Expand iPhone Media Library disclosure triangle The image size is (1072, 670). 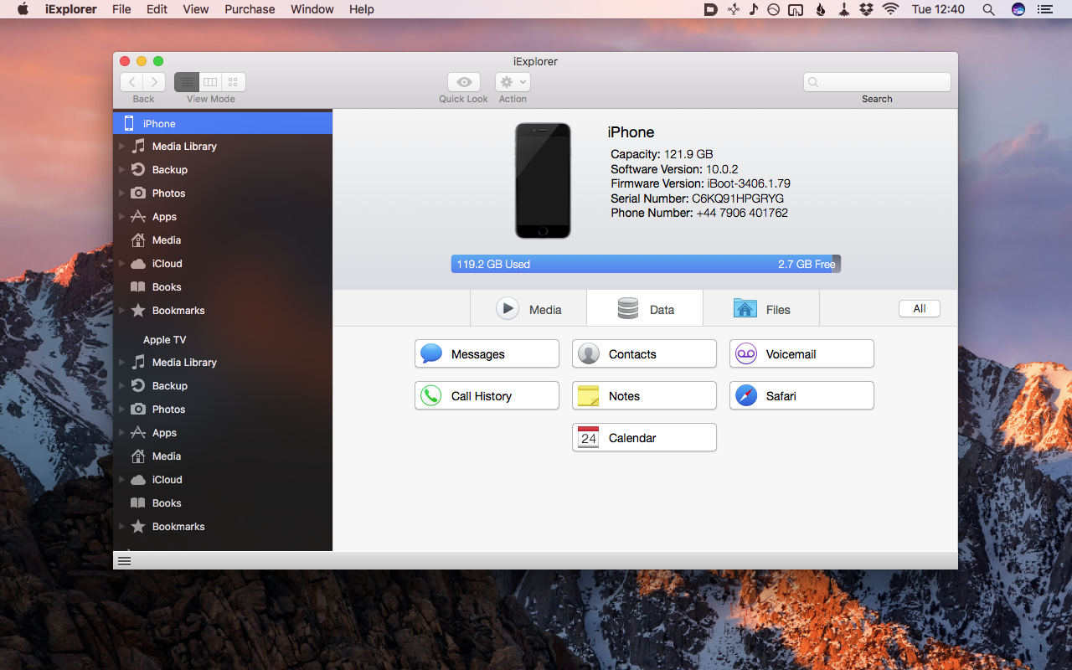tap(121, 146)
